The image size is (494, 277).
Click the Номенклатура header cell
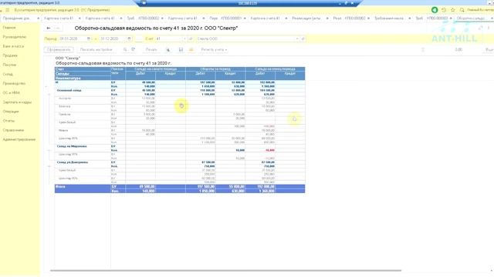coord(83,78)
